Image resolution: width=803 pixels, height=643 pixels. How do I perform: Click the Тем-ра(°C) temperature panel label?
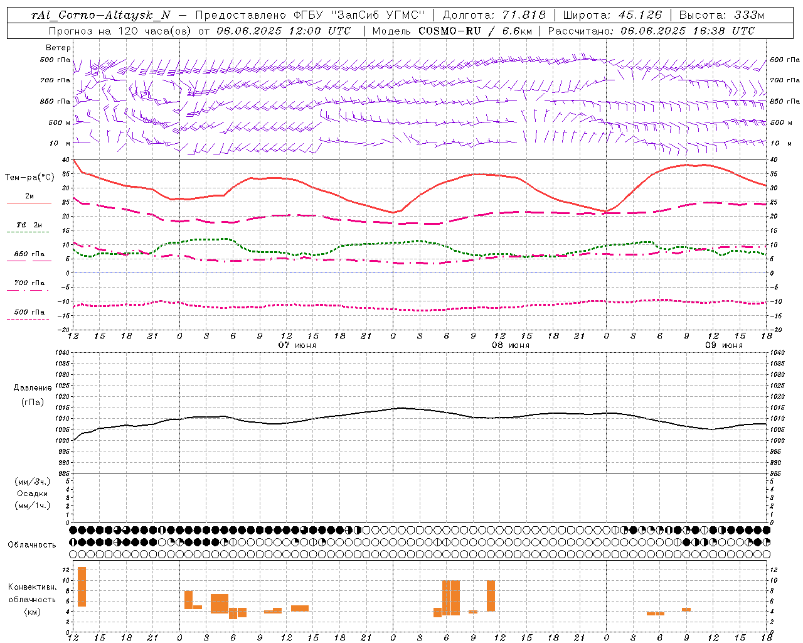(x=29, y=178)
